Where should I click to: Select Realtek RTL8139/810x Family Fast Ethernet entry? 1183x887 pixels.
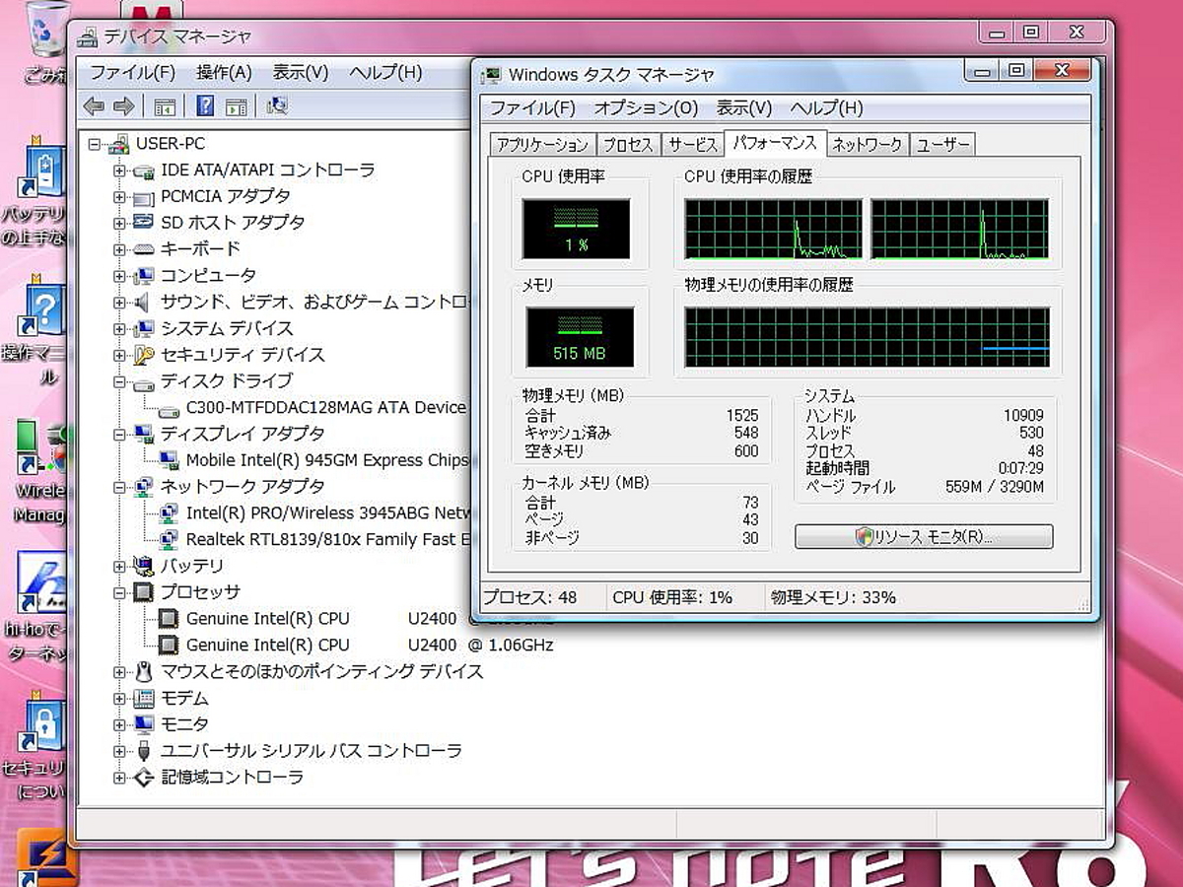click(326, 539)
